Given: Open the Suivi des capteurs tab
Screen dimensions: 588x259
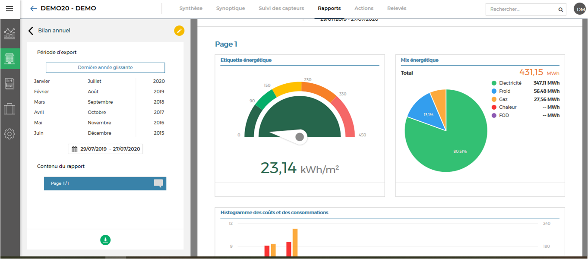Looking at the screenshot, I should tap(281, 8).
